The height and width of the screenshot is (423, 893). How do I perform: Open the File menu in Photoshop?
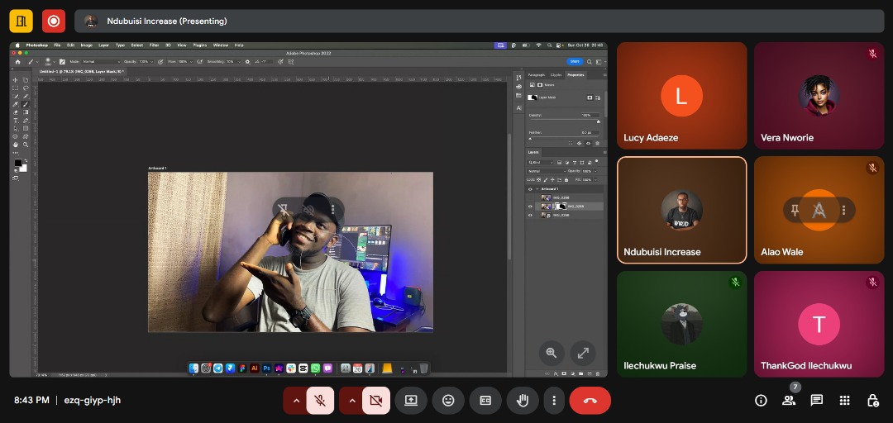click(x=58, y=45)
